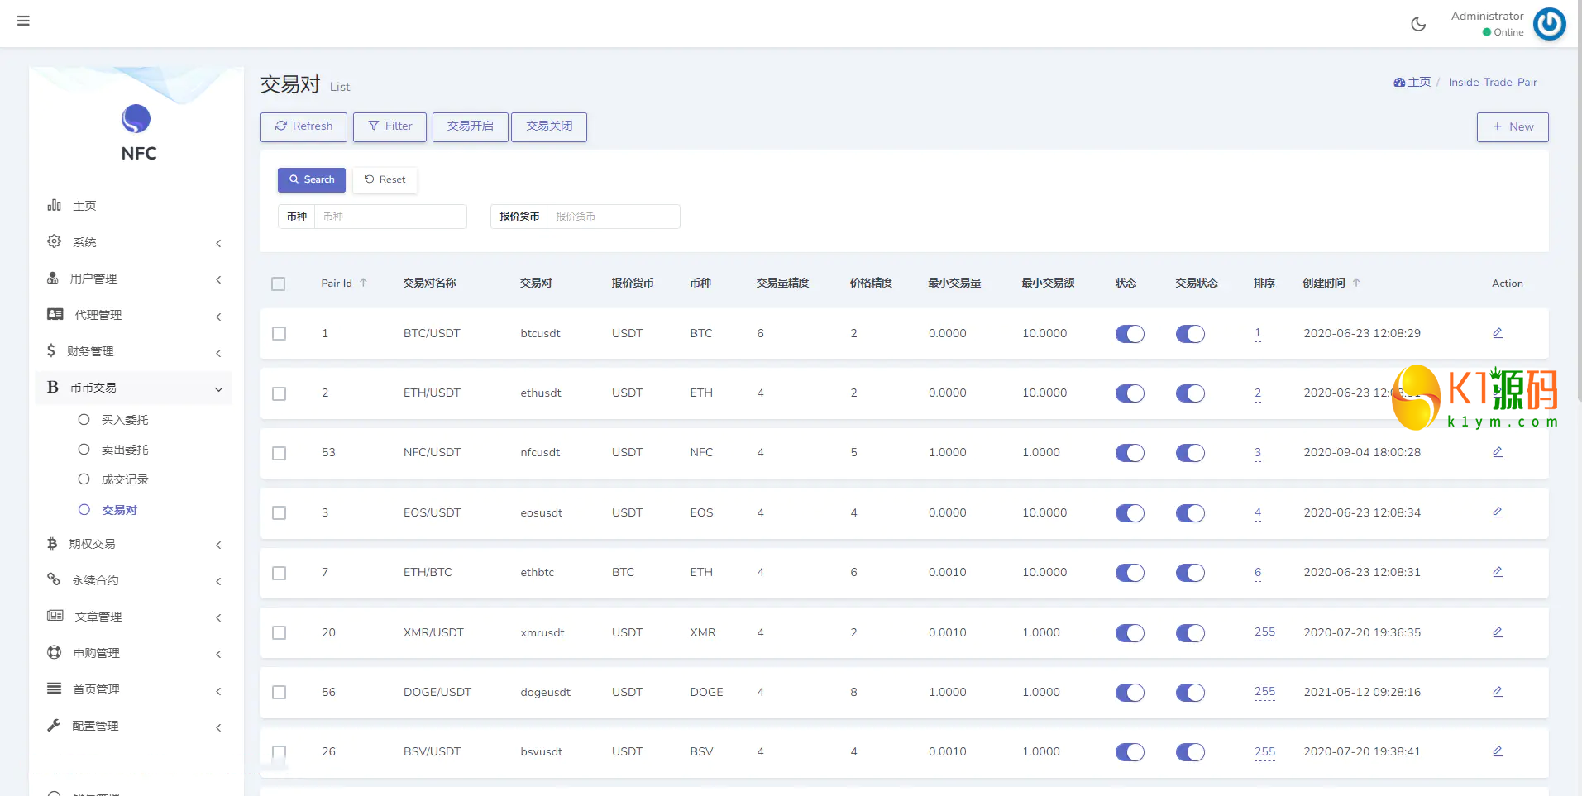Open the Filter button
Image resolution: width=1582 pixels, height=796 pixels.
click(x=390, y=126)
